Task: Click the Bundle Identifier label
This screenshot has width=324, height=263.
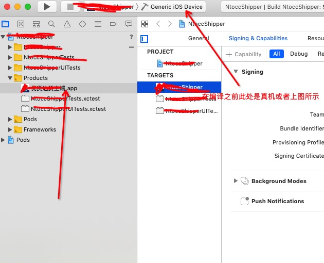Action: (x=302, y=128)
